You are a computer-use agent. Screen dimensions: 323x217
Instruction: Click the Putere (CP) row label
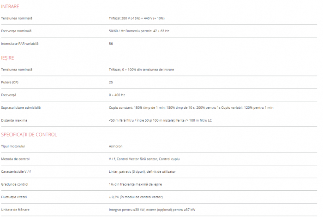pyautogui.click(x=10, y=82)
